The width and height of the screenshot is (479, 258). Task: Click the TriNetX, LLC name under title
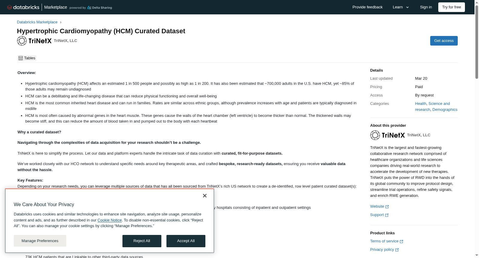[x=66, y=41]
